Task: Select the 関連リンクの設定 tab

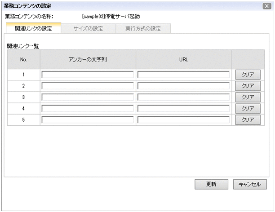Action: point(33,28)
